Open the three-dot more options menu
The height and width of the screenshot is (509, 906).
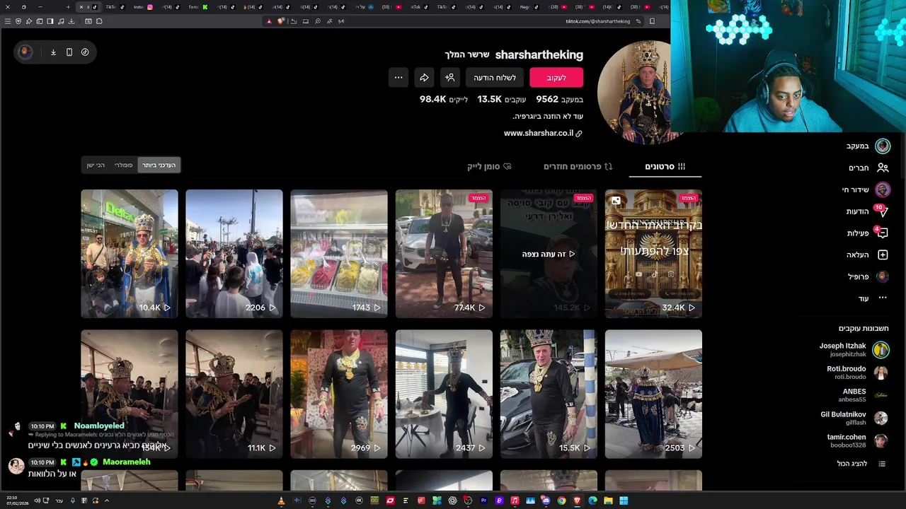pyautogui.click(x=398, y=78)
